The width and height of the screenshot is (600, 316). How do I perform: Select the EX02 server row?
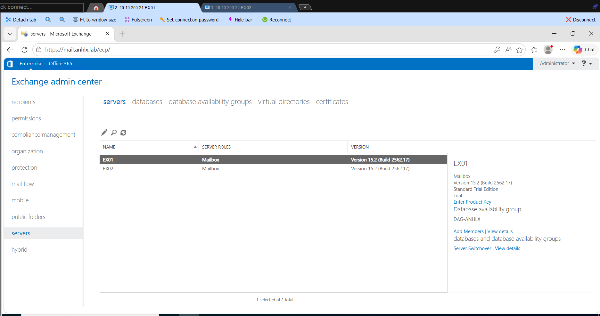[273, 169]
